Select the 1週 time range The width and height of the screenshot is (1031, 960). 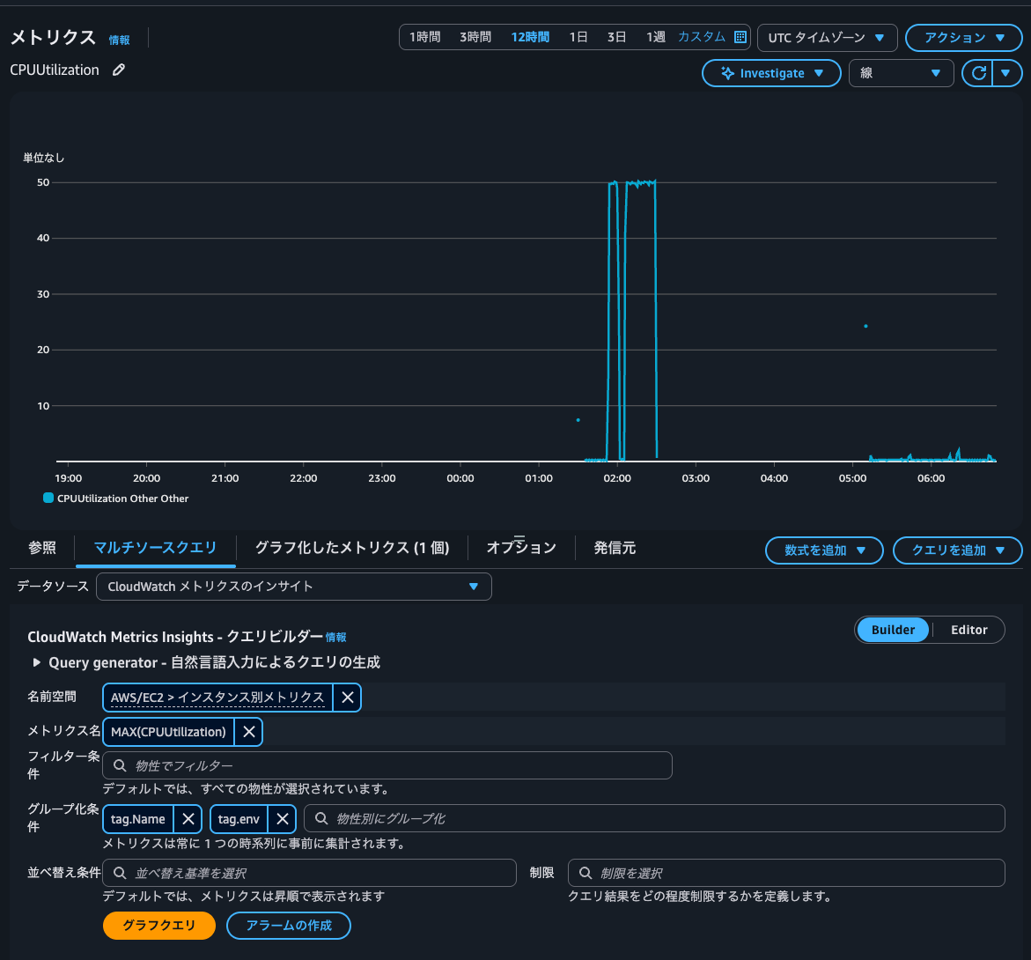[656, 37]
